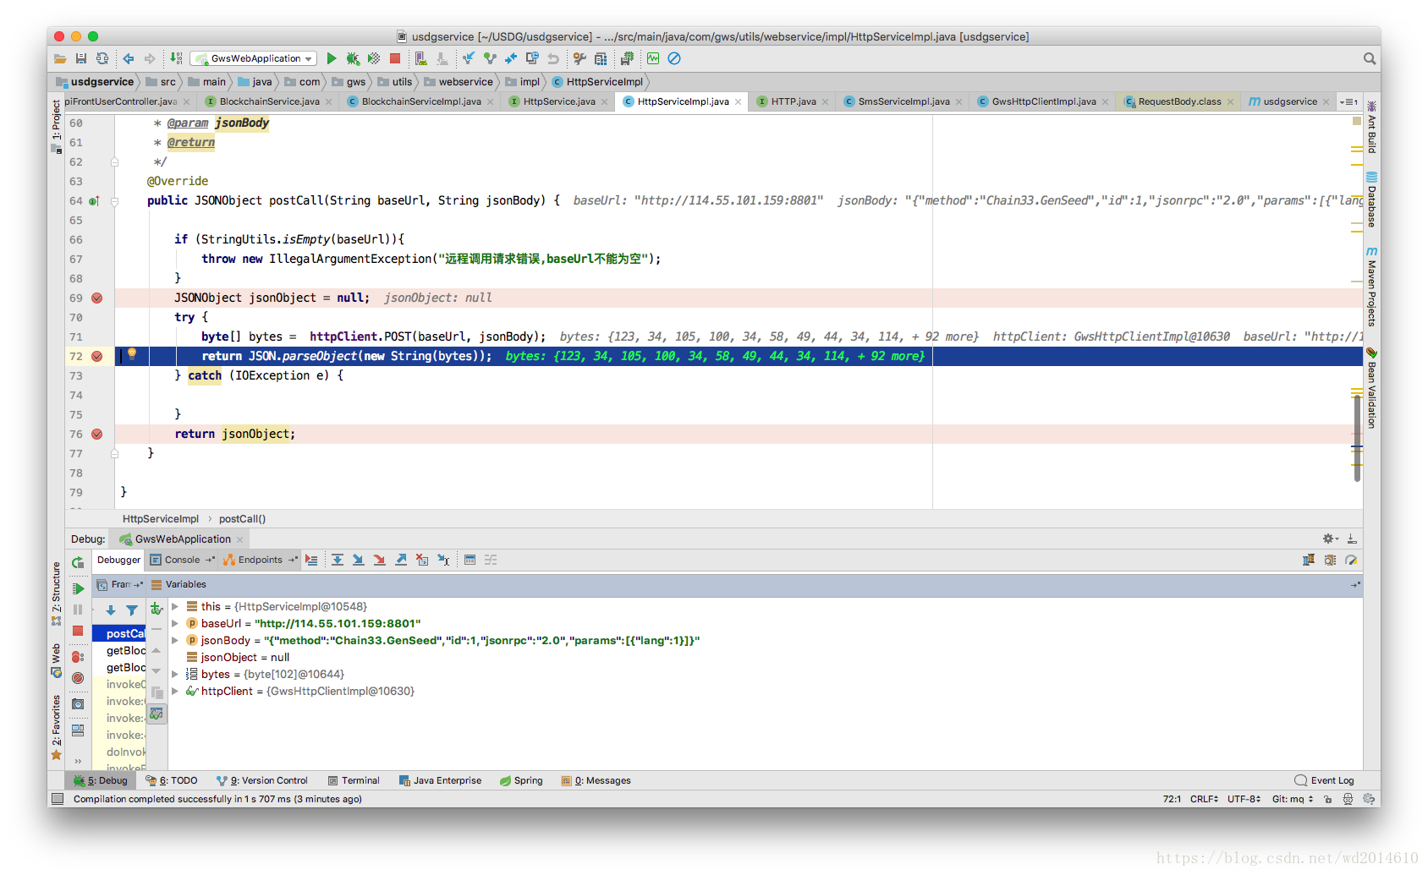Click the yellow lightbulb on line 72
The width and height of the screenshot is (1428, 875).
coord(132,354)
